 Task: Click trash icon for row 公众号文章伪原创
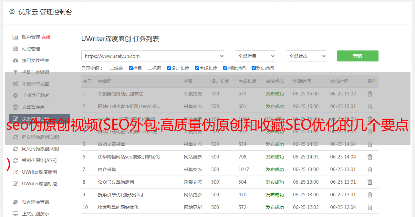click(x=370, y=182)
